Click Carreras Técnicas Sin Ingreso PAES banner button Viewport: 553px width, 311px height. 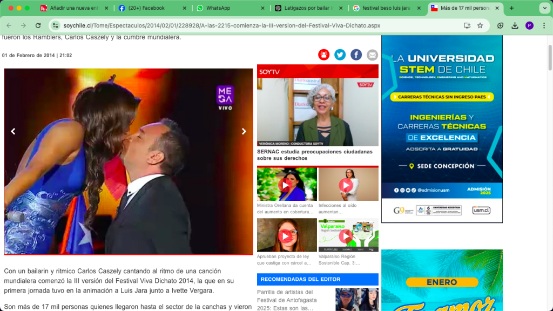[442, 97]
